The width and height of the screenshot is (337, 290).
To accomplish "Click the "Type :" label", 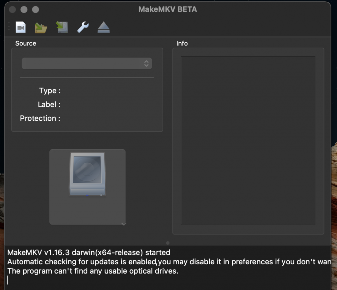I will 50,91.
